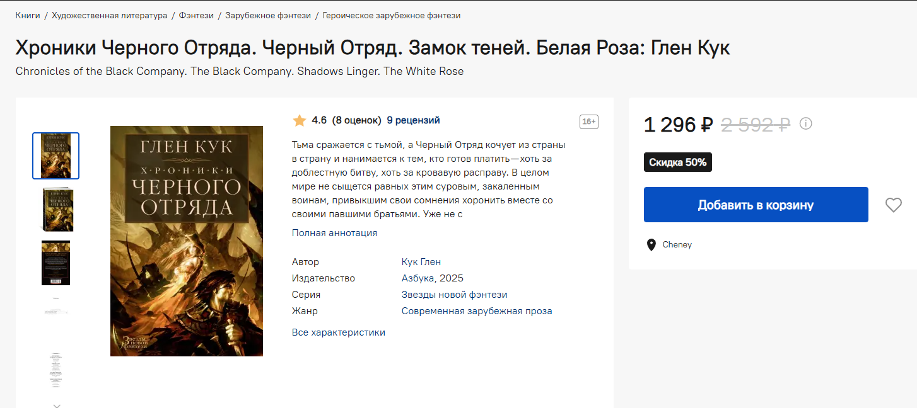The image size is (917, 408).
Task: Add book to cart 'Добавить в корзину'
Action: 756,205
